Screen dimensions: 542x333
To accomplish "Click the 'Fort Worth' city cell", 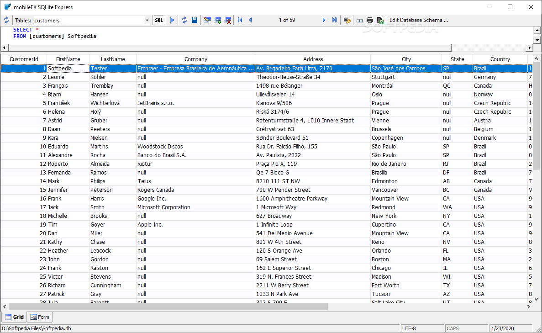I will tap(406, 285).
